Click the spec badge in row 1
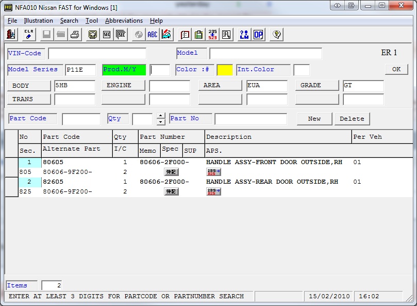417x306 pixels. tap(171, 172)
